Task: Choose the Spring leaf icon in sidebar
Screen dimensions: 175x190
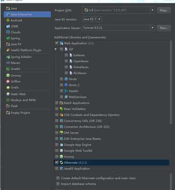Action: click(x=8, y=38)
